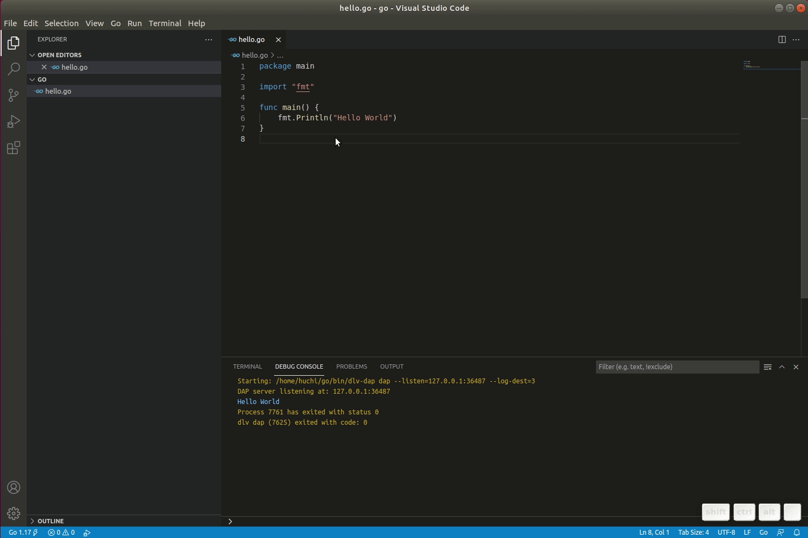Open the Explorer view in activity bar
This screenshot has width=808, height=538.
14,43
